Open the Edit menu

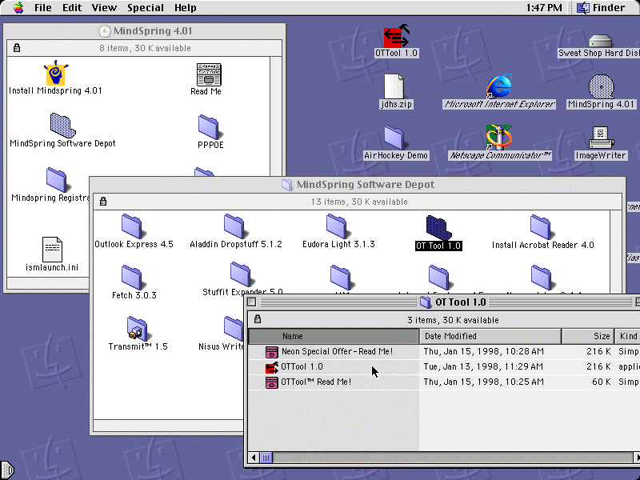(72, 8)
